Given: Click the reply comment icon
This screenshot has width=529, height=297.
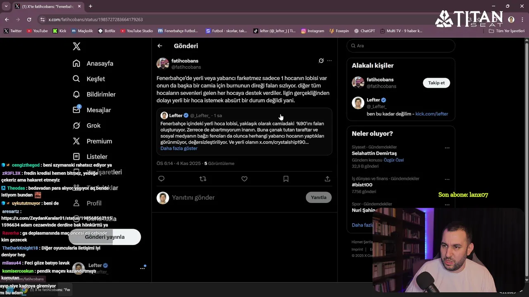Looking at the screenshot, I should pyautogui.click(x=162, y=179).
